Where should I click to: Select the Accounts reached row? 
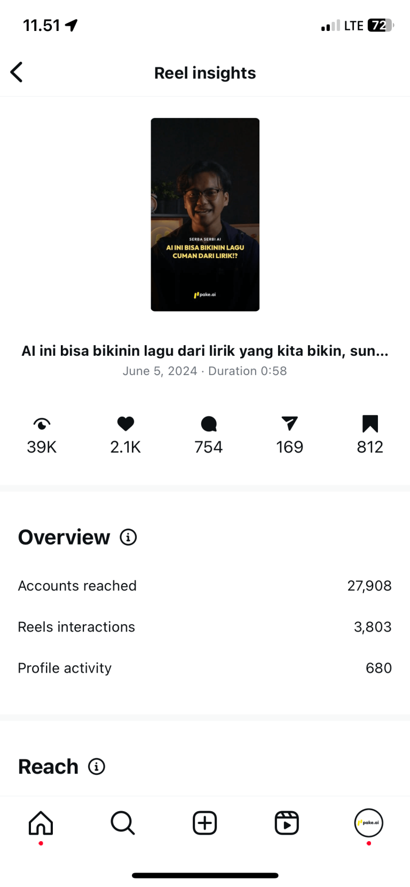205,586
